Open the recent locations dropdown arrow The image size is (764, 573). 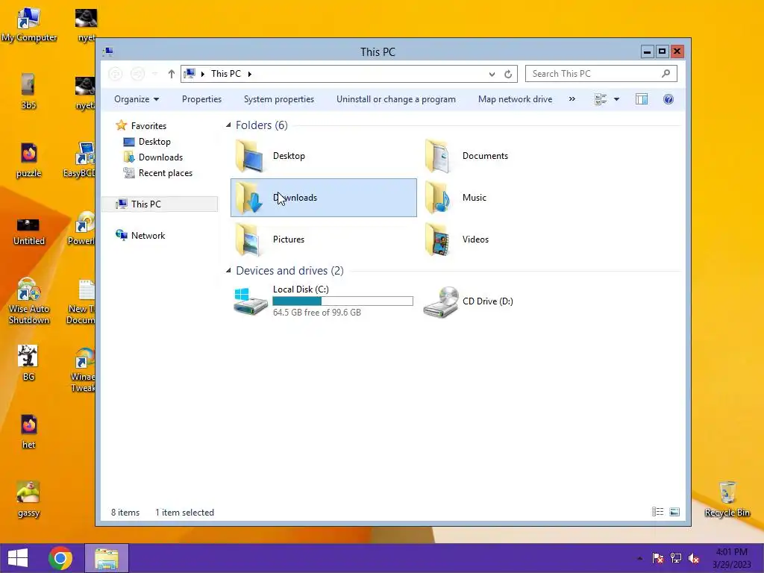154,74
